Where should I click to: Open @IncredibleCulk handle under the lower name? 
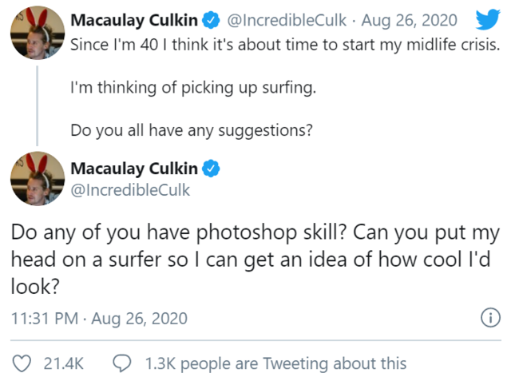click(x=130, y=191)
